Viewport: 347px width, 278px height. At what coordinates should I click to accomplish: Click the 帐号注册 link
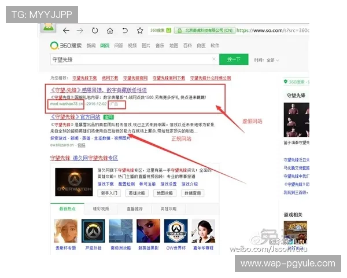147,184
